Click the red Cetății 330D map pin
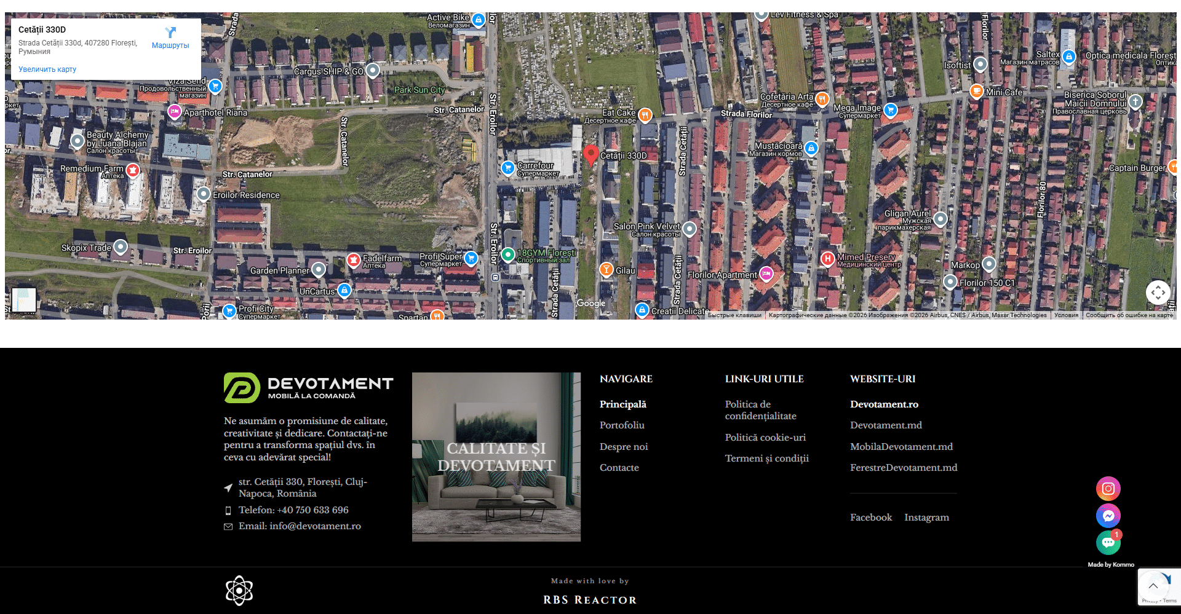The height and width of the screenshot is (614, 1181). tap(590, 154)
